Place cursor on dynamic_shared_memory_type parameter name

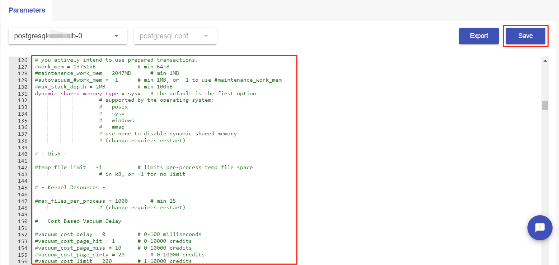(76, 93)
